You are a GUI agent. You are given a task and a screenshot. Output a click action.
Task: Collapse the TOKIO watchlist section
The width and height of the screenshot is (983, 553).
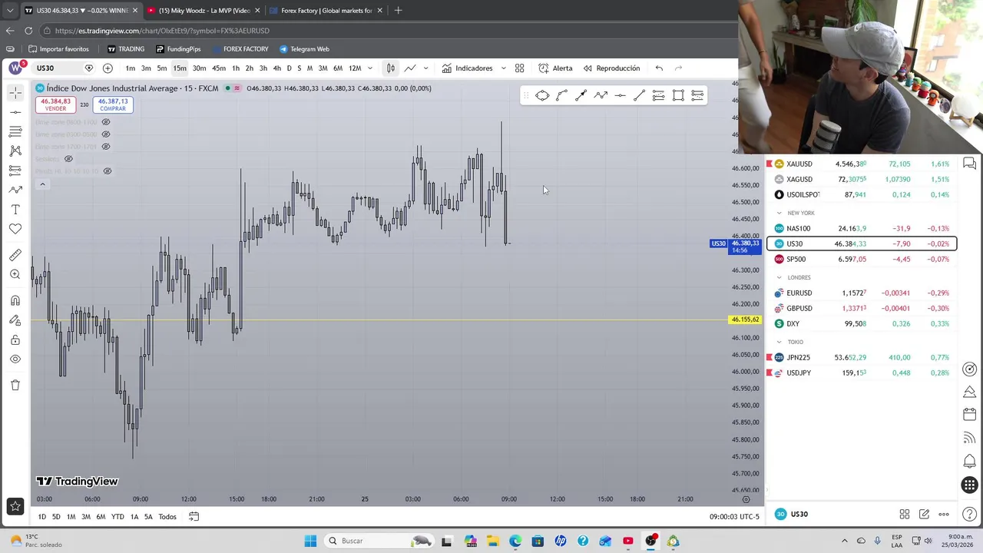779,342
